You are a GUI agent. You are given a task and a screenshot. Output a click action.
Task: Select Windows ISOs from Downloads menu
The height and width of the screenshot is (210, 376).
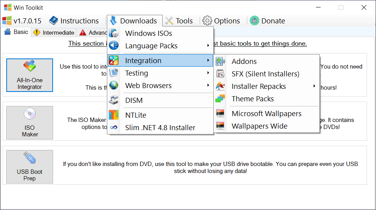[x=160, y=33]
